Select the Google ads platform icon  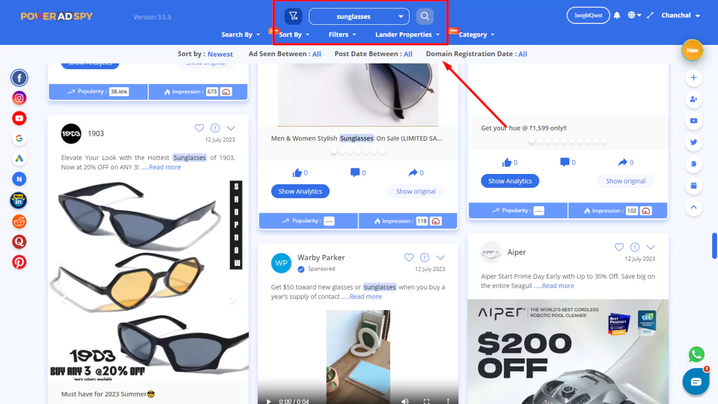click(19, 138)
